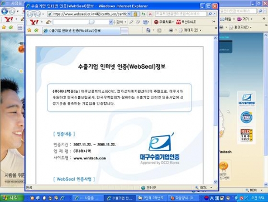Select the 수출기업 인터넷 인증(WebSeal)정보 tab
Viewport: 268px width, 202px height.
[81, 31]
